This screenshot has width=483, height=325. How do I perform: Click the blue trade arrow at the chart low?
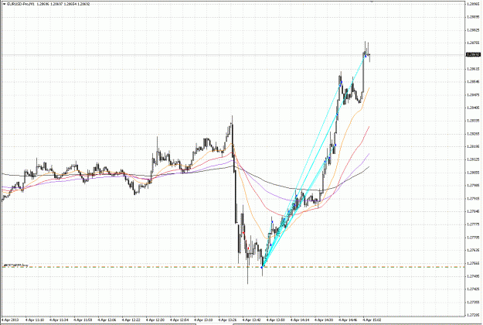click(262, 267)
